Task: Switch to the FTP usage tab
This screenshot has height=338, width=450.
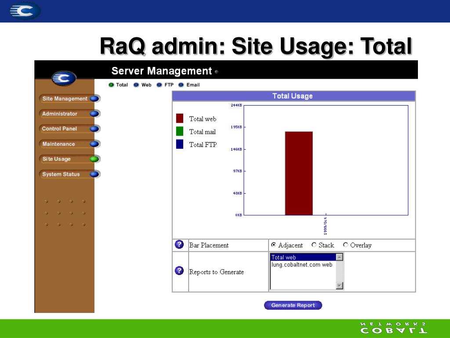Action: (x=165, y=85)
